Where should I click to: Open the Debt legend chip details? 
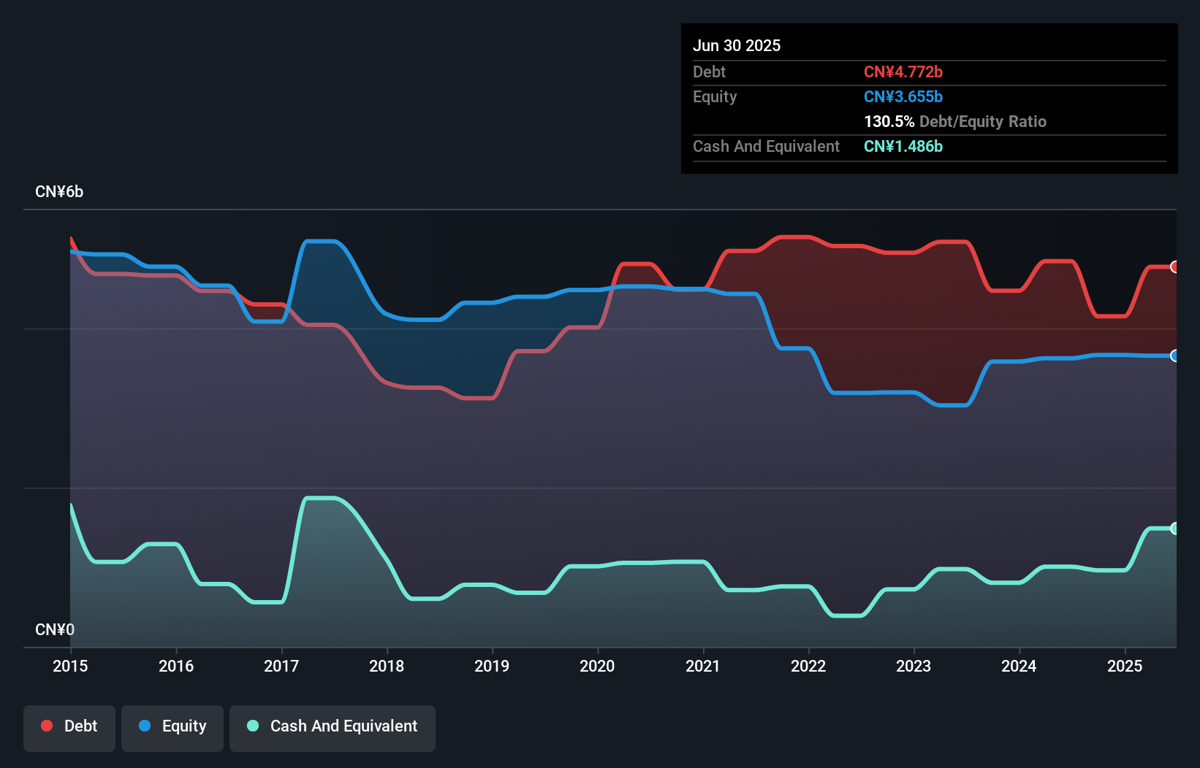[x=69, y=726]
